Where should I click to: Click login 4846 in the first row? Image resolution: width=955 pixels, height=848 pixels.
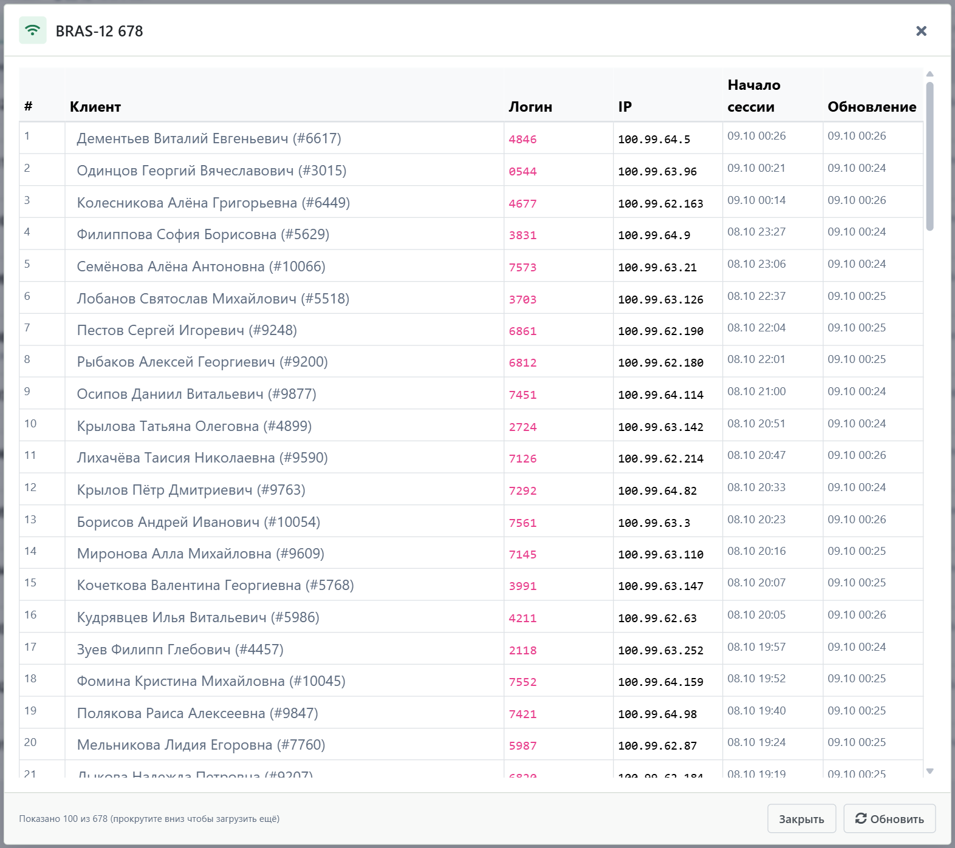click(x=522, y=140)
